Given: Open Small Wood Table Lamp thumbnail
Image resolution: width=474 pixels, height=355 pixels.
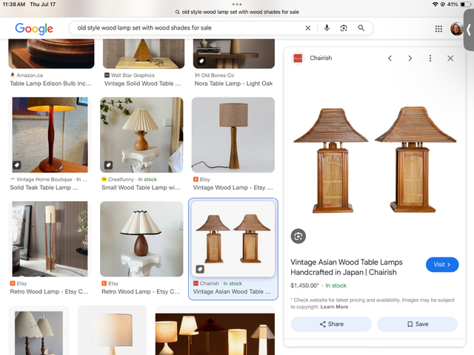Looking at the screenshot, I should [x=141, y=135].
